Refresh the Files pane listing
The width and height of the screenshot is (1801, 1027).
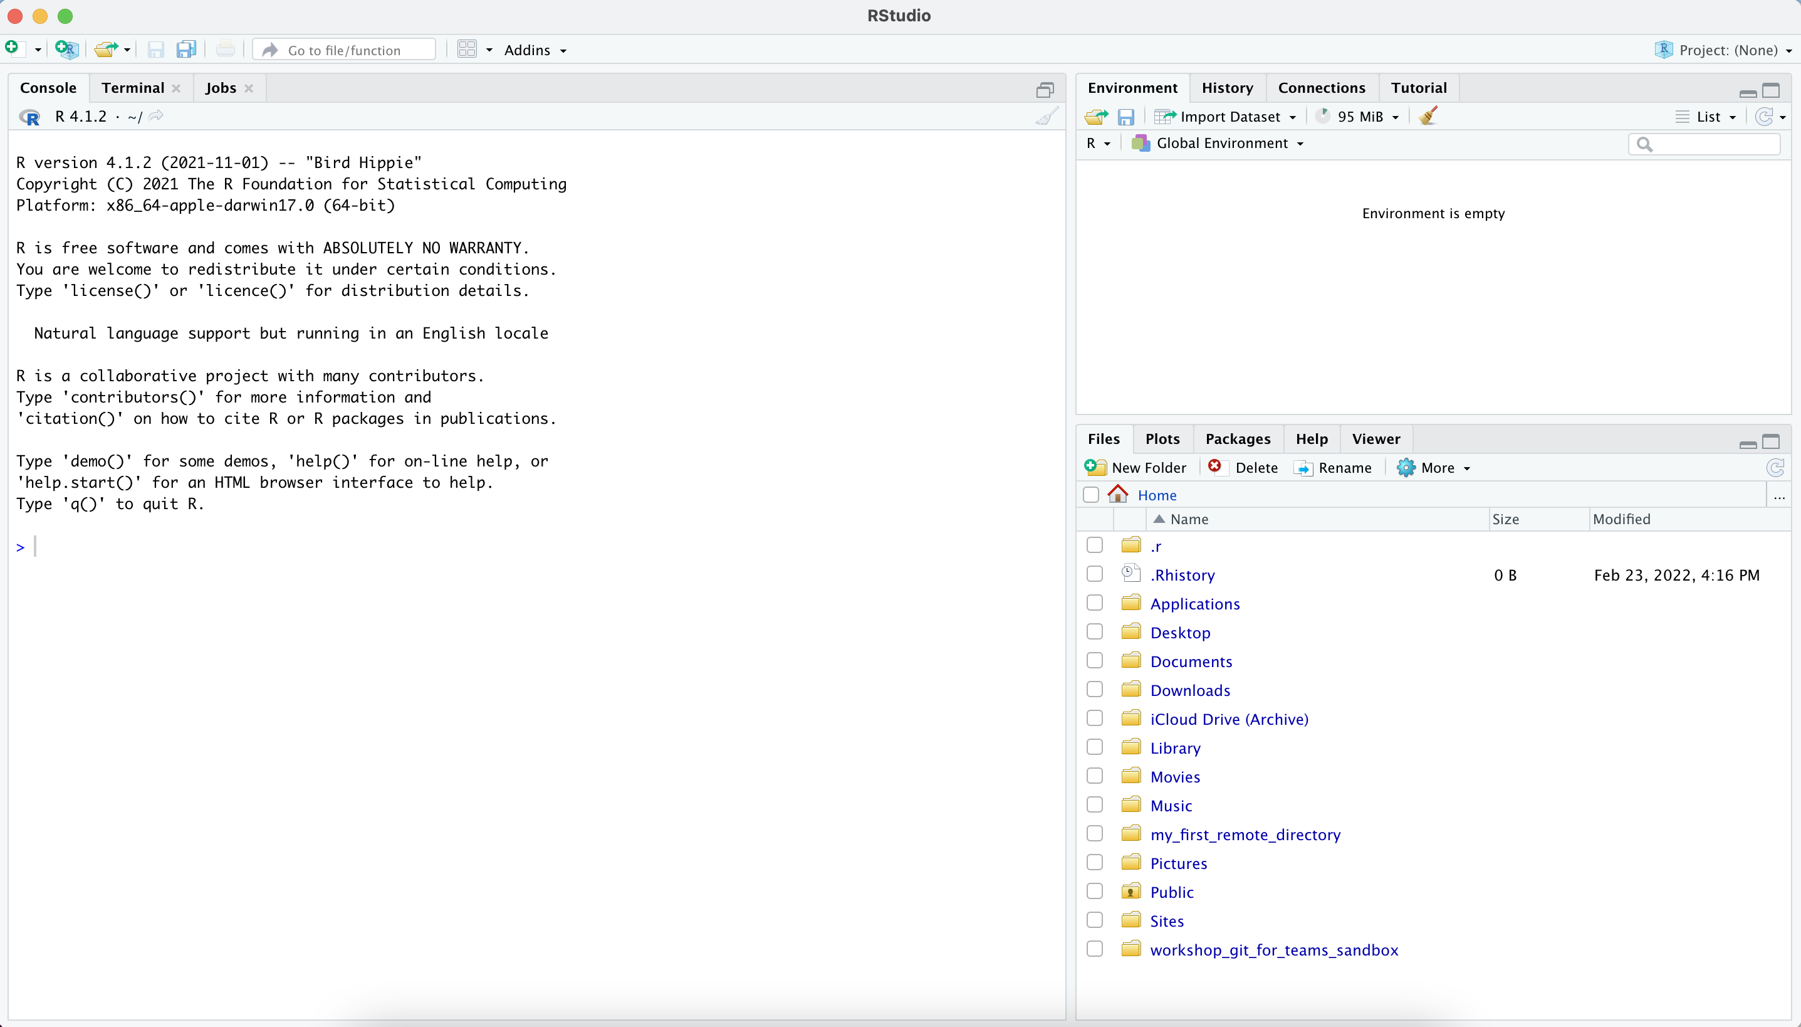click(x=1776, y=468)
